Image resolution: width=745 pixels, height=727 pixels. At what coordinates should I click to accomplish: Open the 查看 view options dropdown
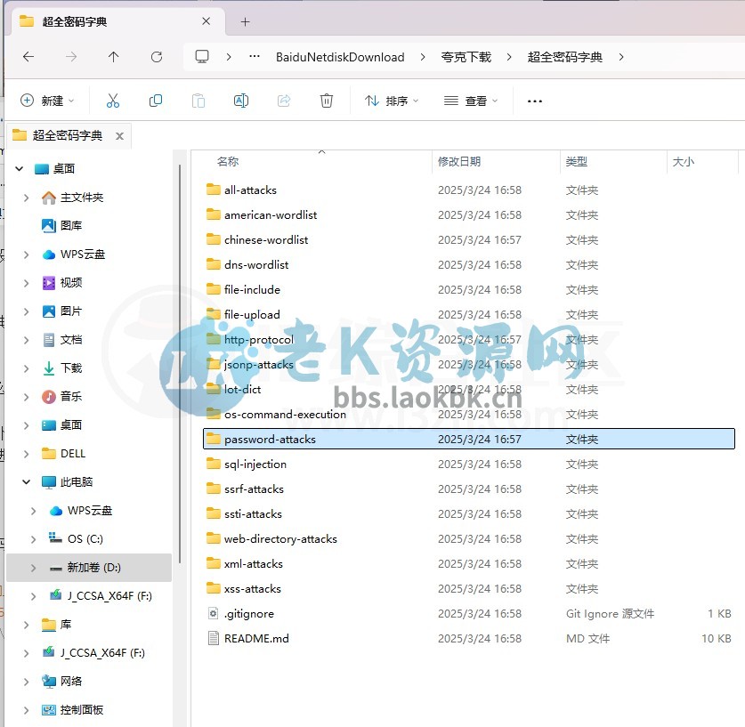pyautogui.click(x=470, y=101)
